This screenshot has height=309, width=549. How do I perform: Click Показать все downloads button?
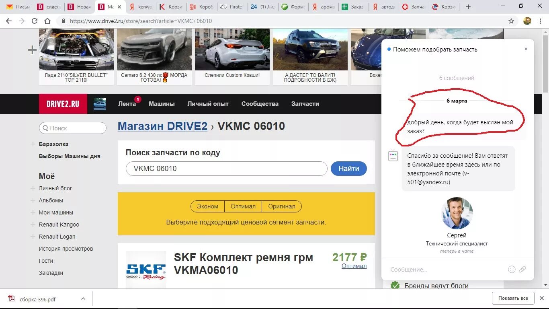point(513,298)
